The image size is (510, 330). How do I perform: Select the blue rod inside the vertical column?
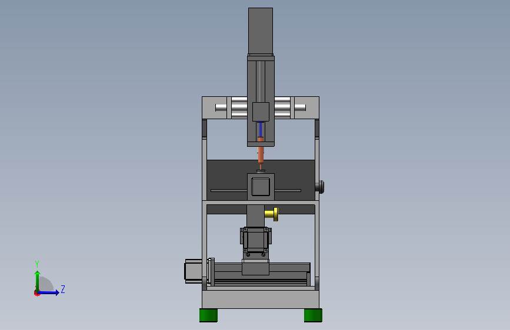click(260, 130)
